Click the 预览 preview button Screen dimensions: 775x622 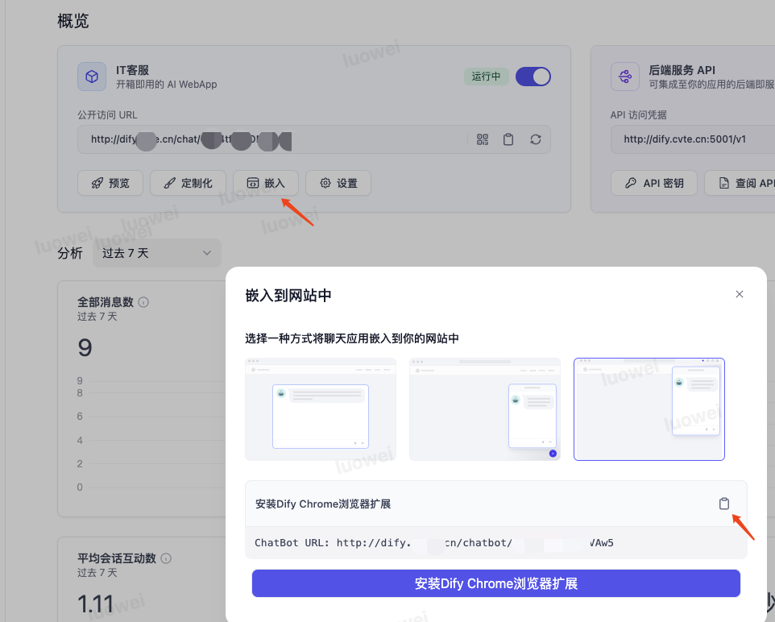110,183
